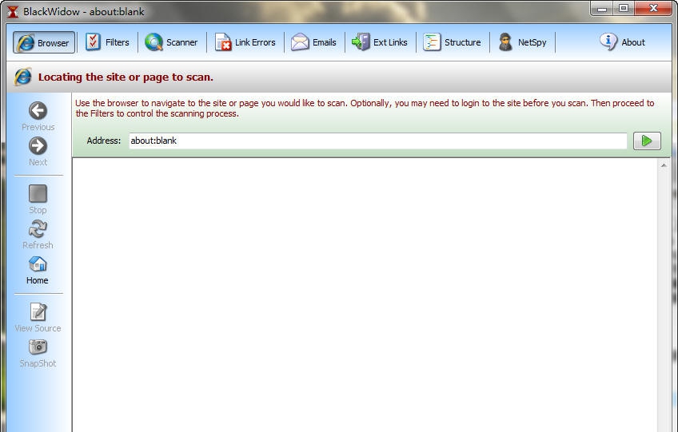
Task: Click the BlackWidow title bar app icon
Action: point(13,11)
